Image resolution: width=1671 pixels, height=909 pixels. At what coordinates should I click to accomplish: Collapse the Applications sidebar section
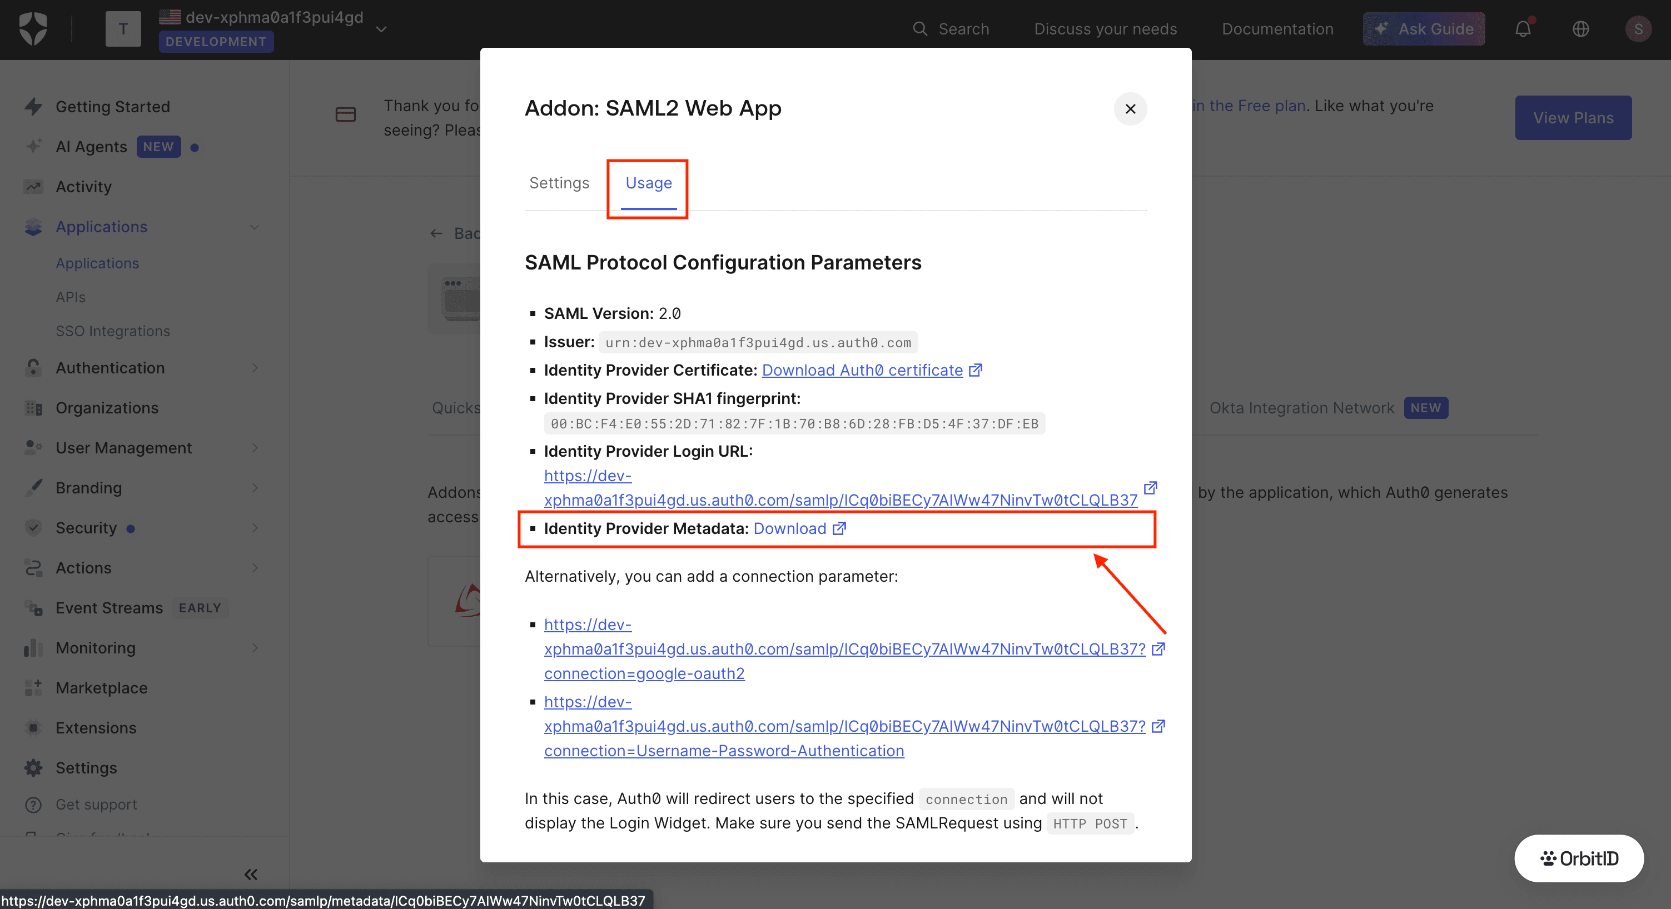coord(254,227)
